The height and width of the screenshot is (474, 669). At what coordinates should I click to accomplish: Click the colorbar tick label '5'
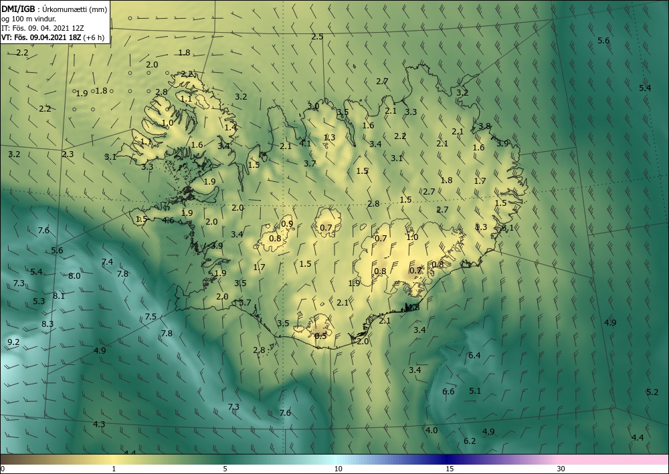(x=225, y=469)
